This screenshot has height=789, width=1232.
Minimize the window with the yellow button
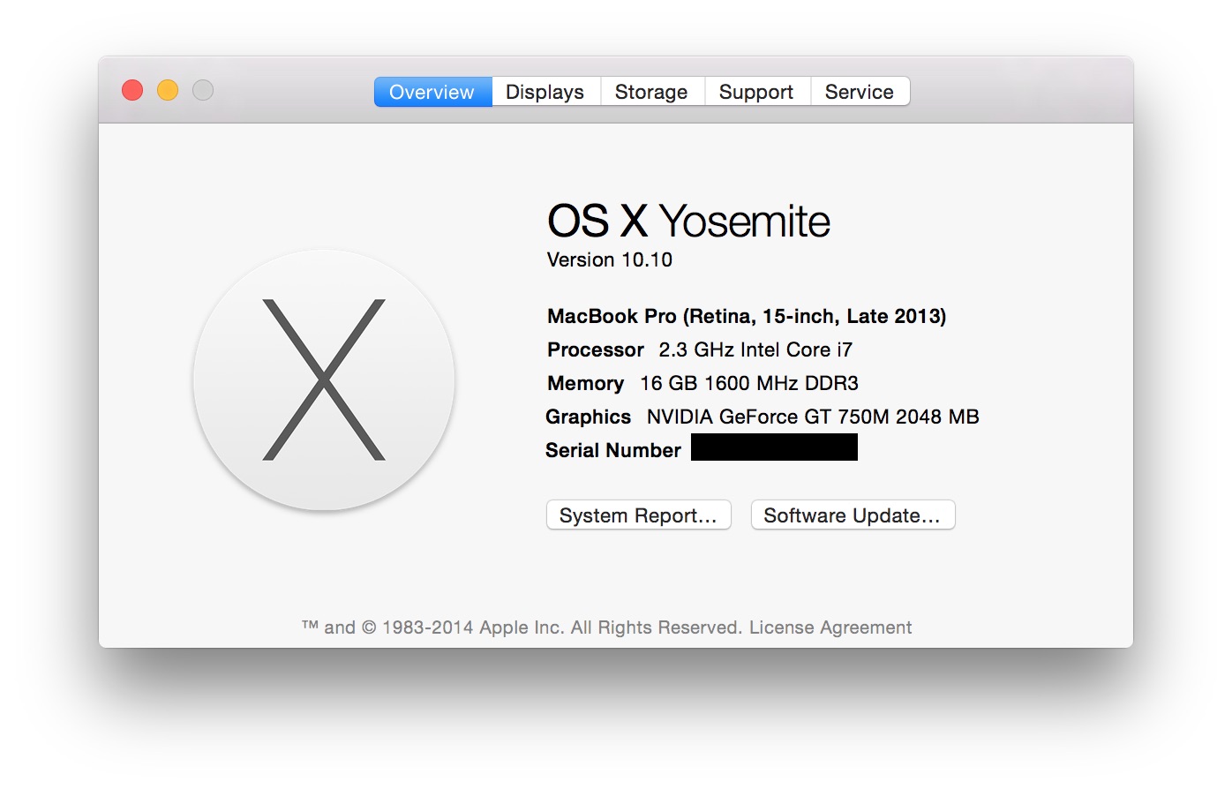pyautogui.click(x=168, y=90)
